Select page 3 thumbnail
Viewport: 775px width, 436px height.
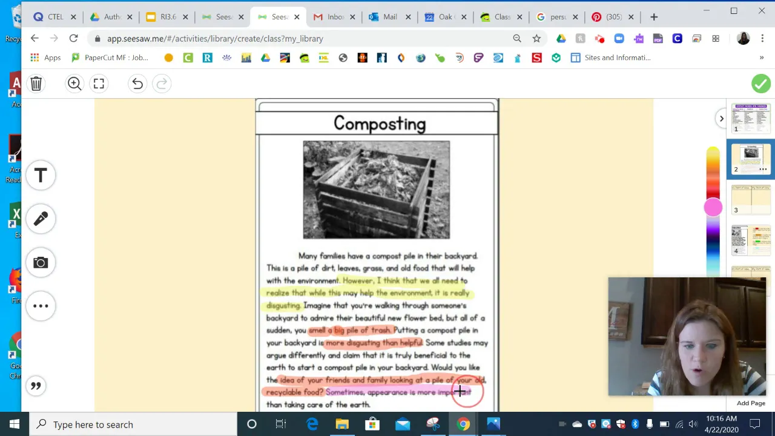point(751,199)
